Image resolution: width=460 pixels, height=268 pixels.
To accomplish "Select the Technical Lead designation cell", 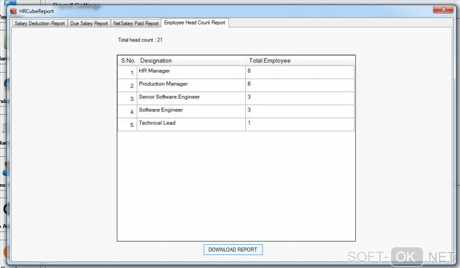I will coord(191,125).
